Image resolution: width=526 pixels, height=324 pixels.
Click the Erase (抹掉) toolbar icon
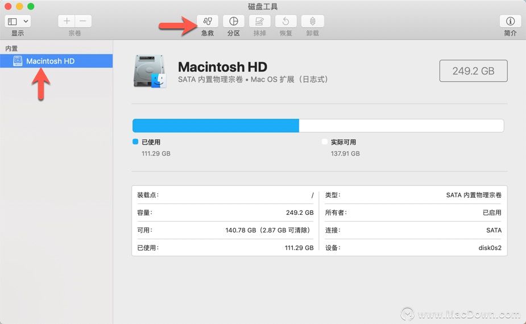(x=259, y=21)
